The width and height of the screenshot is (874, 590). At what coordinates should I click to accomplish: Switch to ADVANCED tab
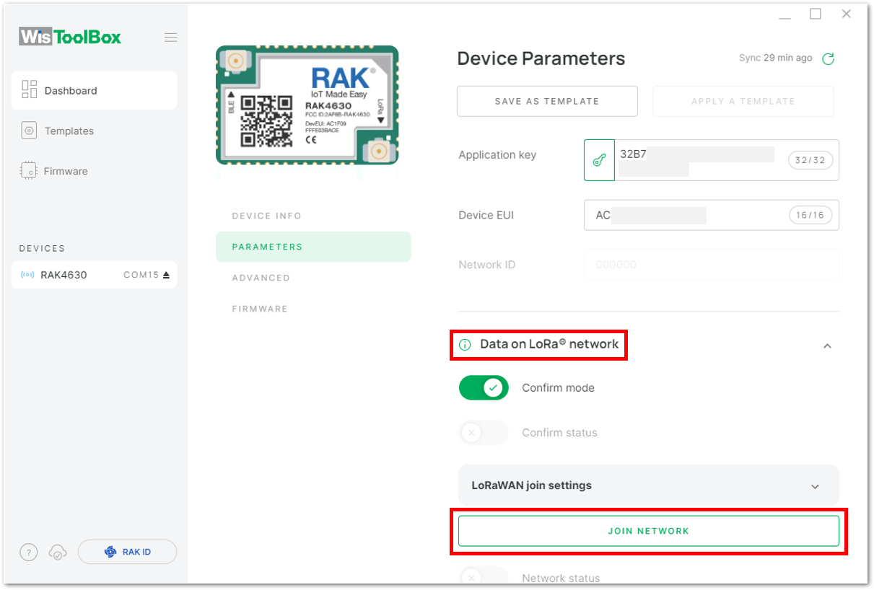click(261, 278)
